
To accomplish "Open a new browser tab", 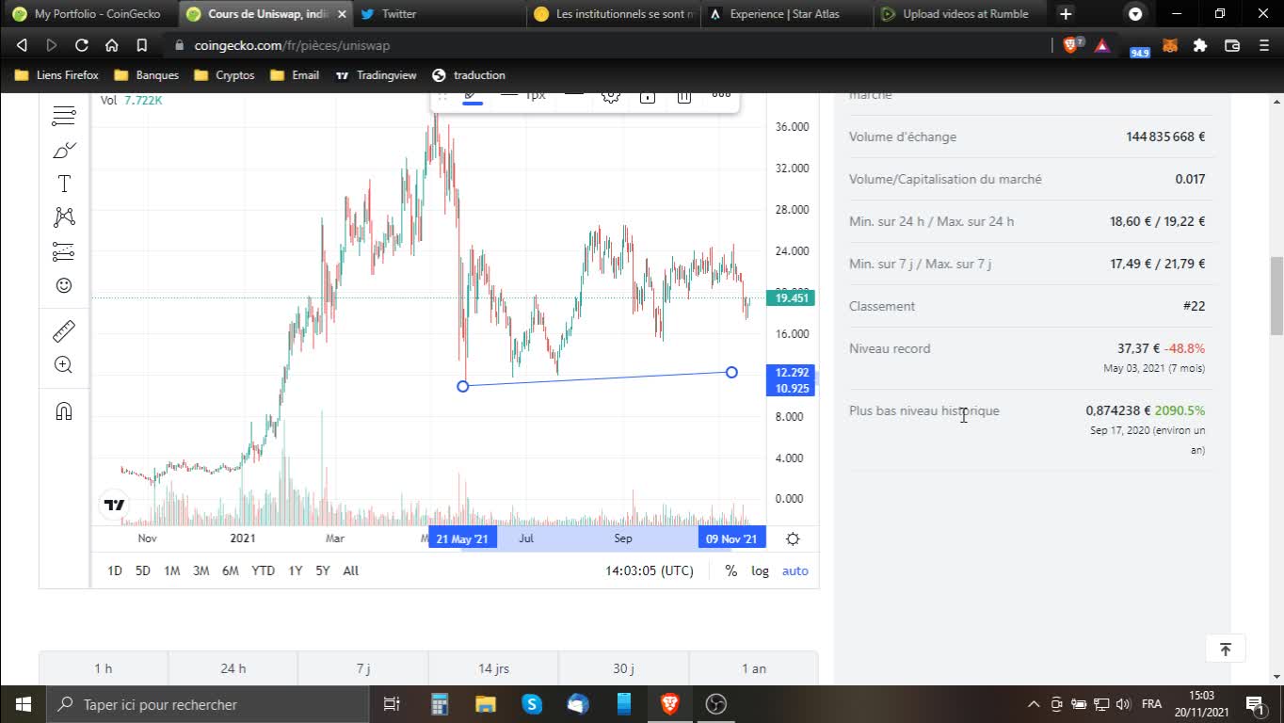I will click(1065, 14).
